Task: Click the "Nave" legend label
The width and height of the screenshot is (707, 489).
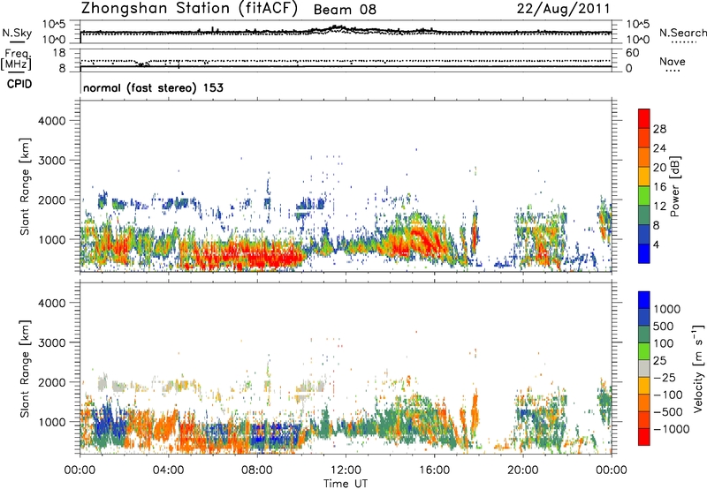Action: (673, 61)
